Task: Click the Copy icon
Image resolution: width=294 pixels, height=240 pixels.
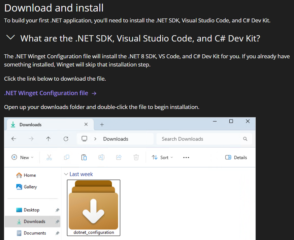Action: [67, 157]
